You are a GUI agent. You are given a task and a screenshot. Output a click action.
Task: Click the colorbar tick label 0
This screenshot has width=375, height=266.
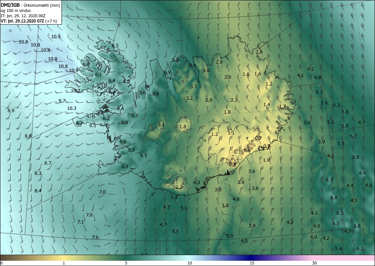[1, 263]
